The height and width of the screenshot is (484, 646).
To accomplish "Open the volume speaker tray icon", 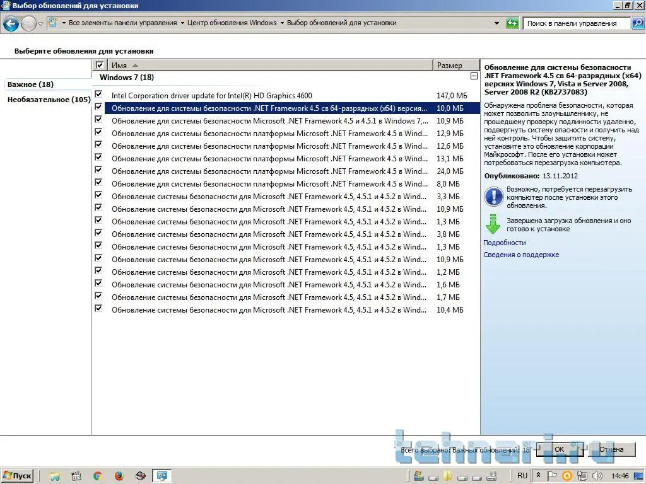I will click(597, 476).
